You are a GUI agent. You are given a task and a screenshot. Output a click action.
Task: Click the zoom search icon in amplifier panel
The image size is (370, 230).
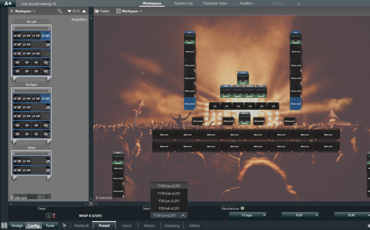point(60,11)
